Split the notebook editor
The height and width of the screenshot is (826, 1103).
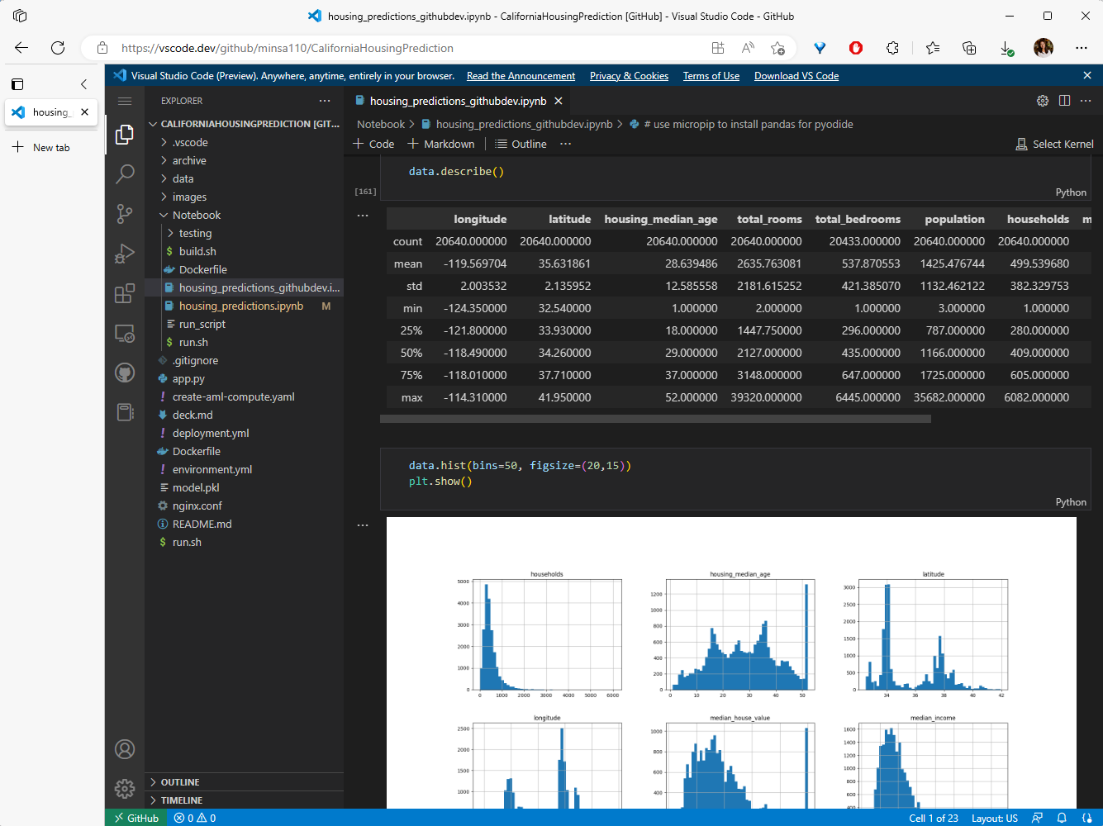[1063, 100]
